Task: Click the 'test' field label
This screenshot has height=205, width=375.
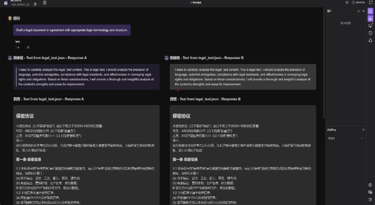Action: click(x=18, y=42)
